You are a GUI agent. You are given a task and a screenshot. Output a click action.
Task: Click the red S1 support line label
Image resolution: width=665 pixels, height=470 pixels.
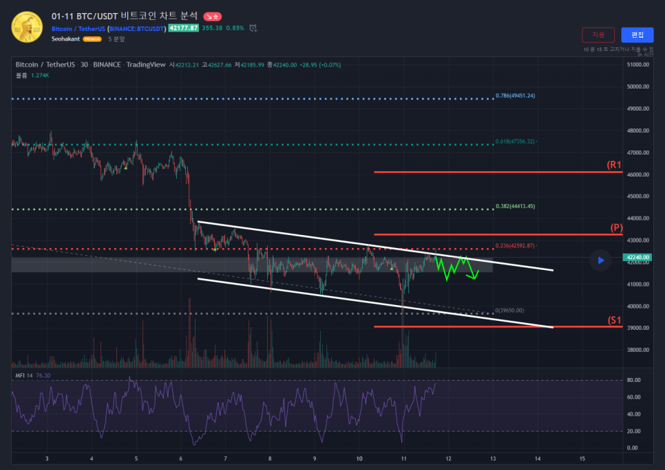coord(614,320)
